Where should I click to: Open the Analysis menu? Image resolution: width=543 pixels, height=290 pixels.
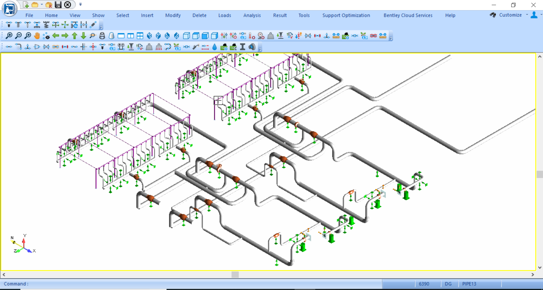(x=252, y=15)
